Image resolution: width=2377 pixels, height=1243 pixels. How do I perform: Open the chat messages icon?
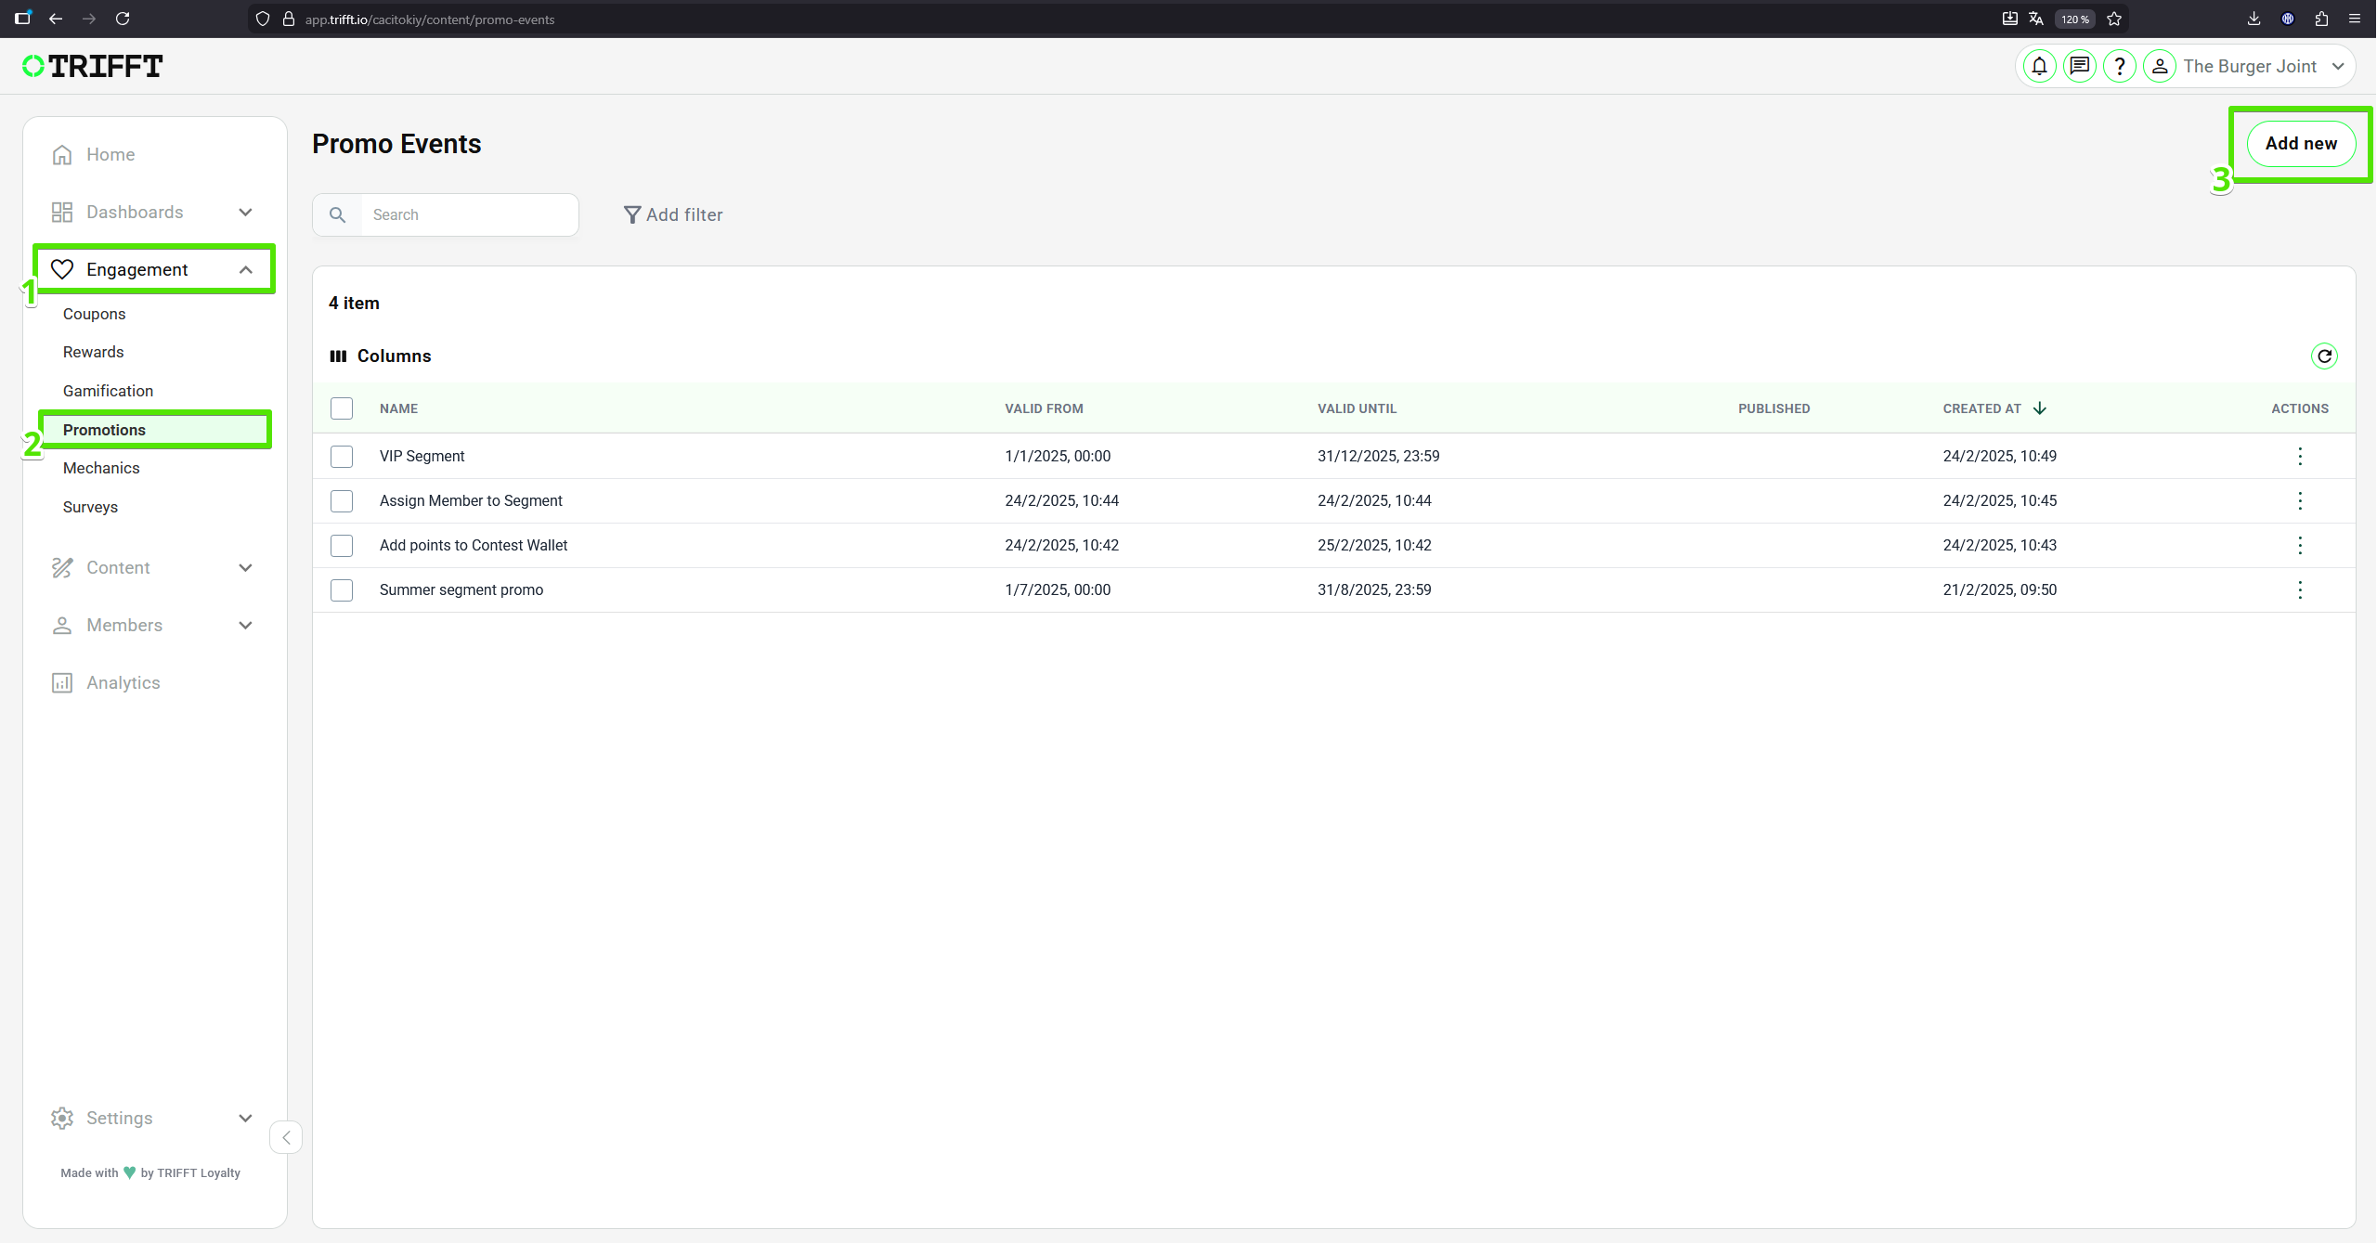tap(2079, 66)
